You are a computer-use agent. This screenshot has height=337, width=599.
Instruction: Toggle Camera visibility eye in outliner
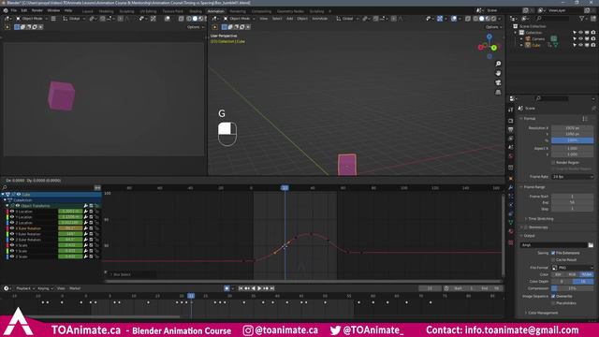coord(580,38)
